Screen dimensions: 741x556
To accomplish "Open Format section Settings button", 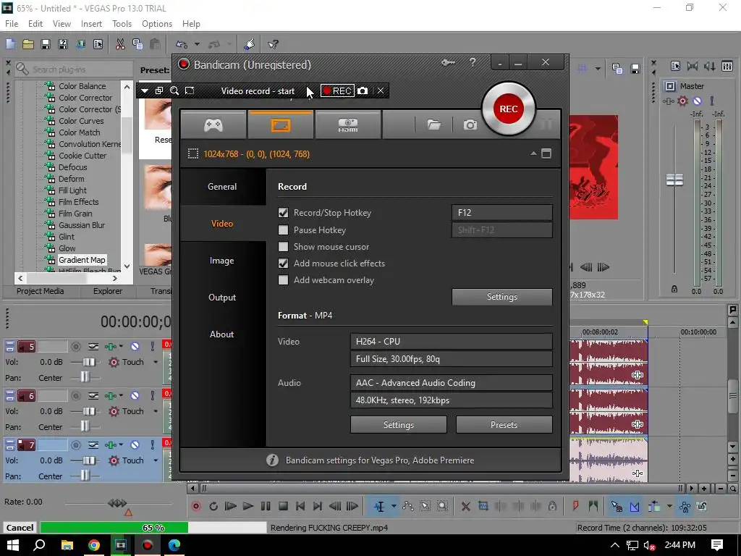I will 399,424.
